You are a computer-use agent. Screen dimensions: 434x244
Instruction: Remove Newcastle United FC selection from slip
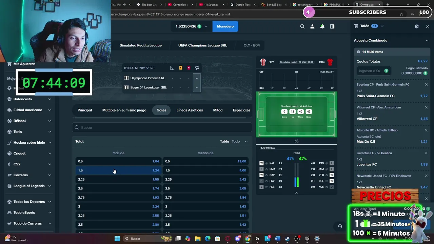click(426, 176)
